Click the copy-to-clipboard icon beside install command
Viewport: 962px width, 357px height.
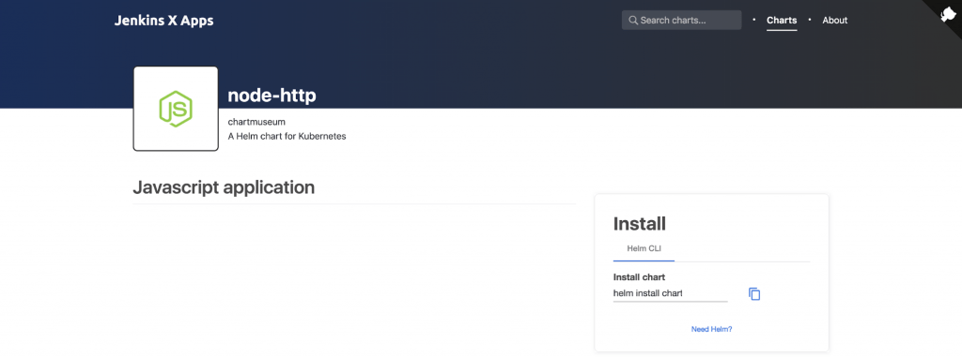pyautogui.click(x=754, y=294)
